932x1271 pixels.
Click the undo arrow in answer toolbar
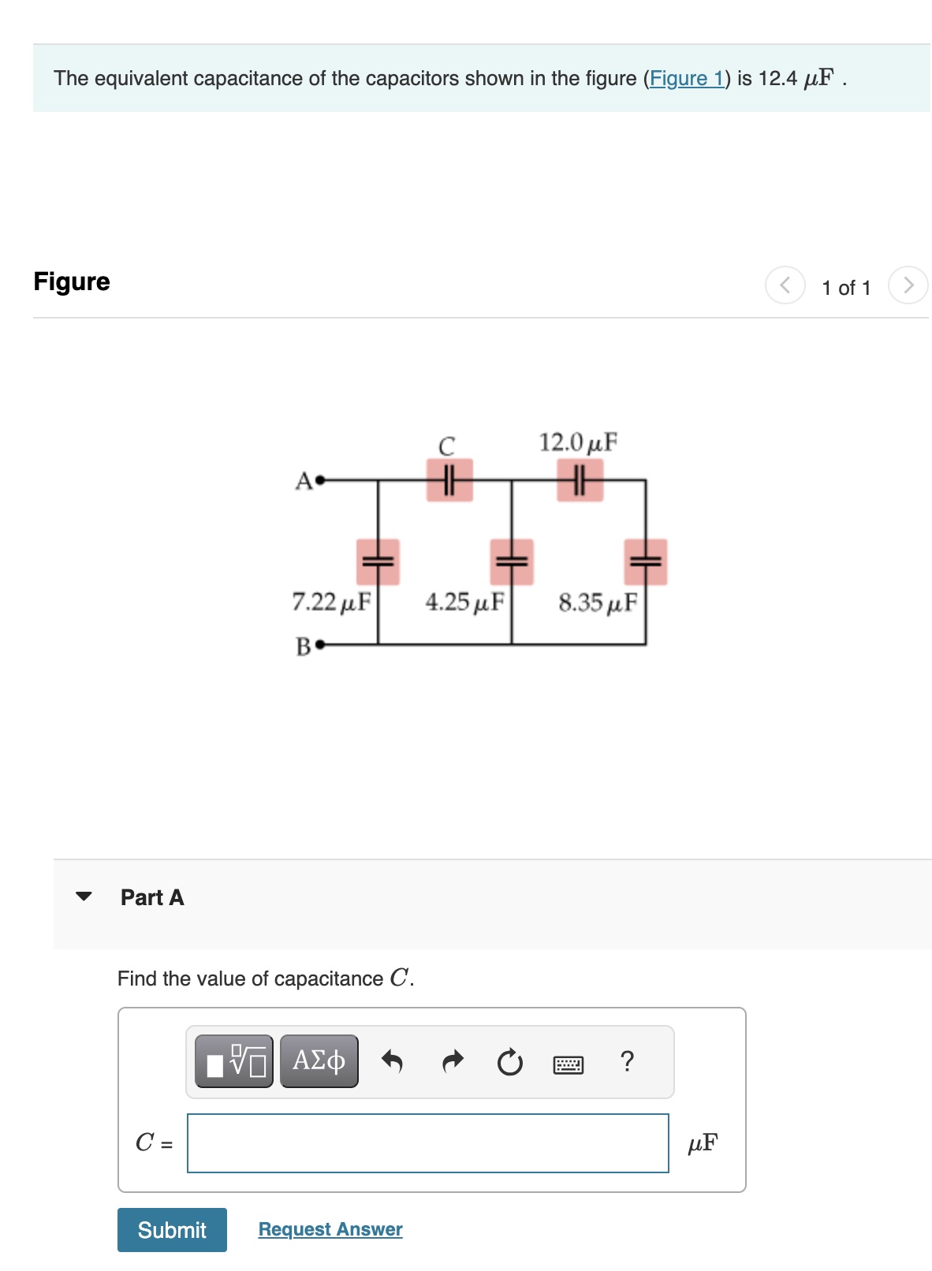392,1062
